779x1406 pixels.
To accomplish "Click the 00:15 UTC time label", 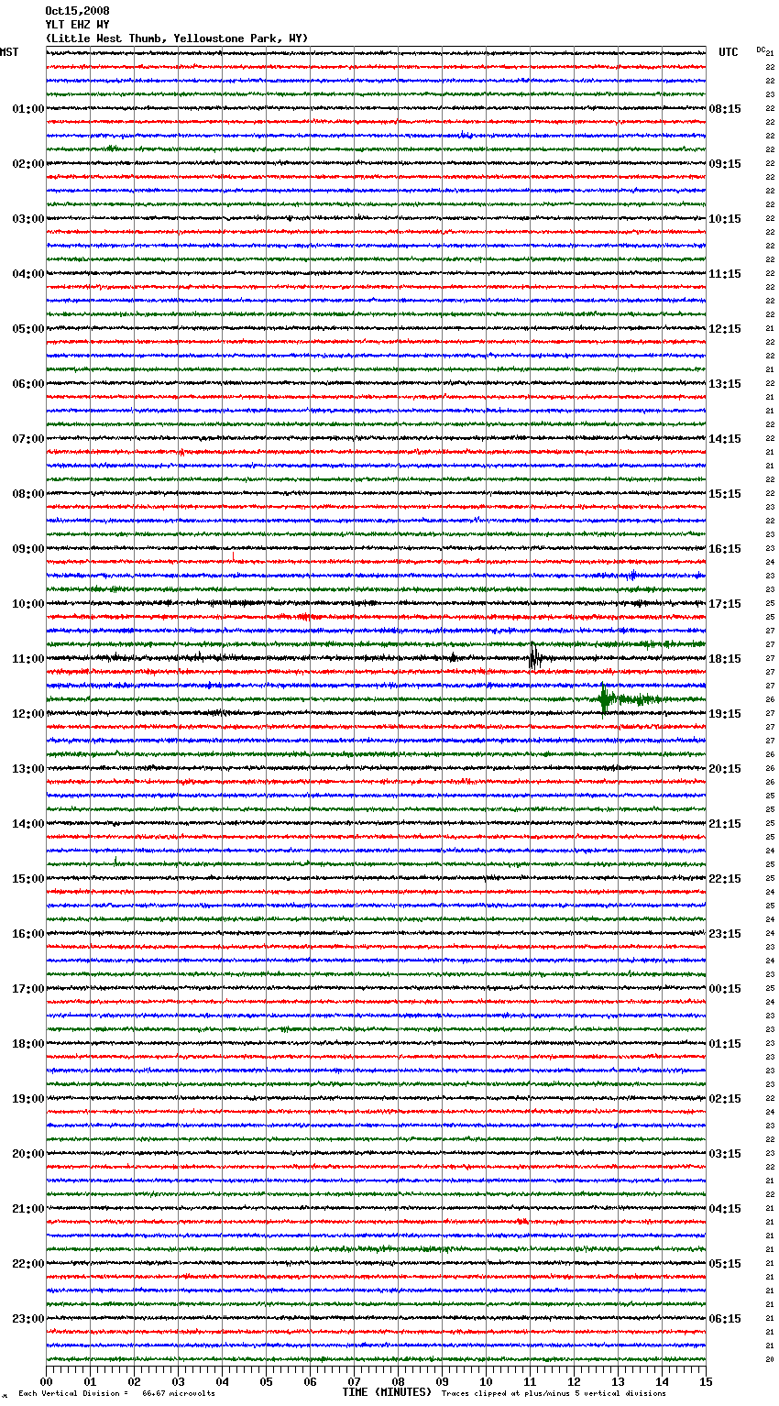I will click(725, 989).
